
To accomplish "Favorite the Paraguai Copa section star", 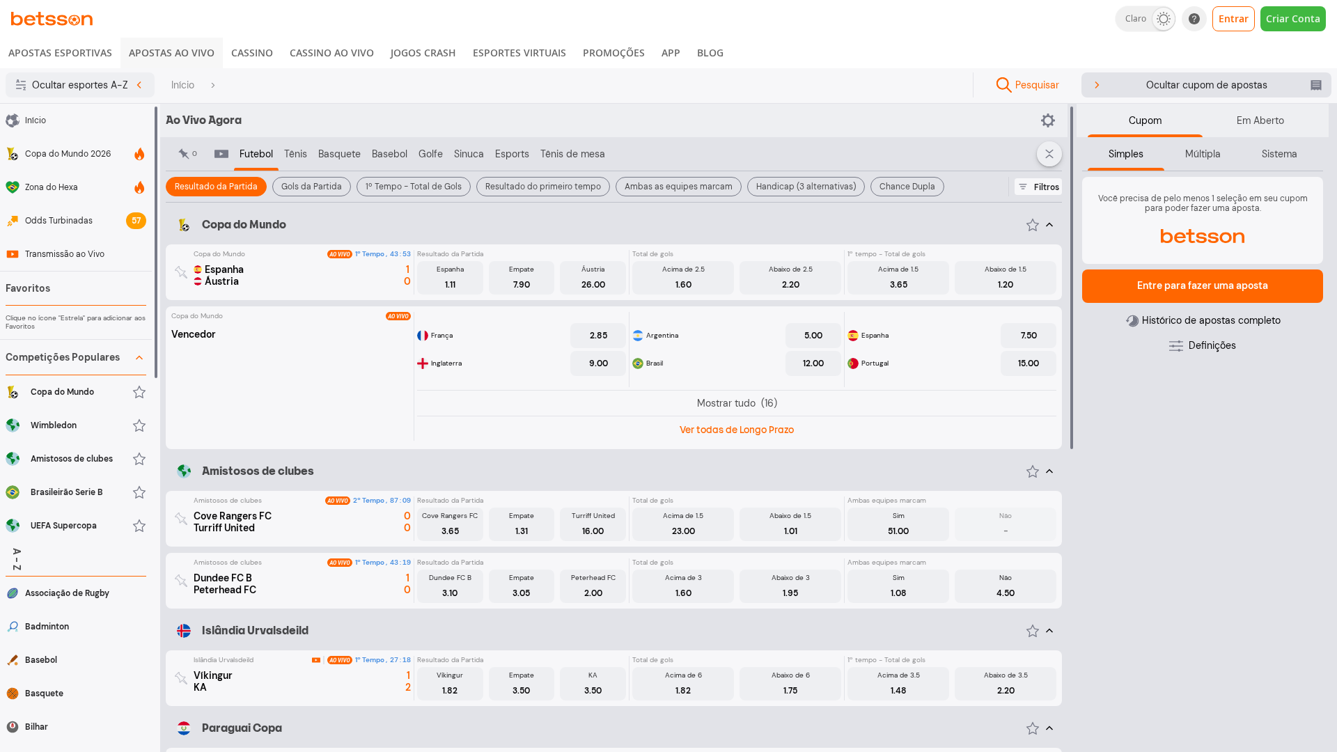I will (x=1033, y=728).
